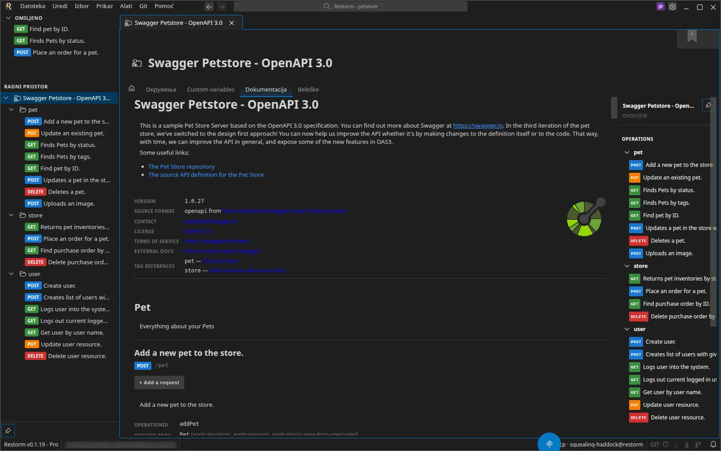This screenshot has width=721, height=451.
Task: Open the Git menu
Action: pyautogui.click(x=144, y=6)
